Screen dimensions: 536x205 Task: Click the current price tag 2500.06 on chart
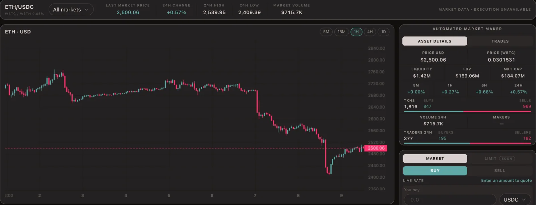(376, 148)
